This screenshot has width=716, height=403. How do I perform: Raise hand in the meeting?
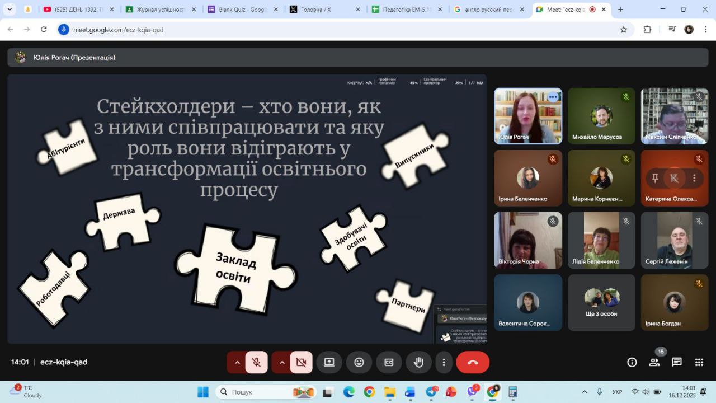tap(418, 363)
